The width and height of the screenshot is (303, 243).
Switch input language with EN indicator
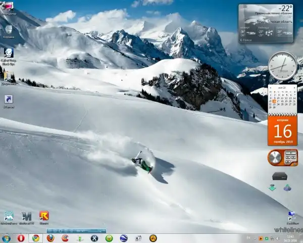(248, 238)
